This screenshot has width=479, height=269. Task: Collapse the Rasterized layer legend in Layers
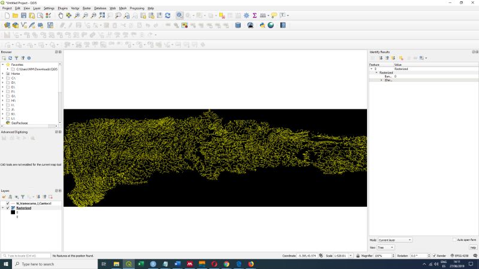(x=3, y=207)
